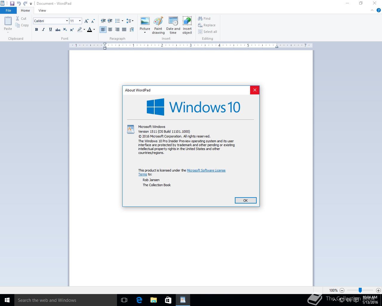The width and height of the screenshot is (382, 306).
Task: Click the Redo arrow in title bar
Action: (x=25, y=4)
